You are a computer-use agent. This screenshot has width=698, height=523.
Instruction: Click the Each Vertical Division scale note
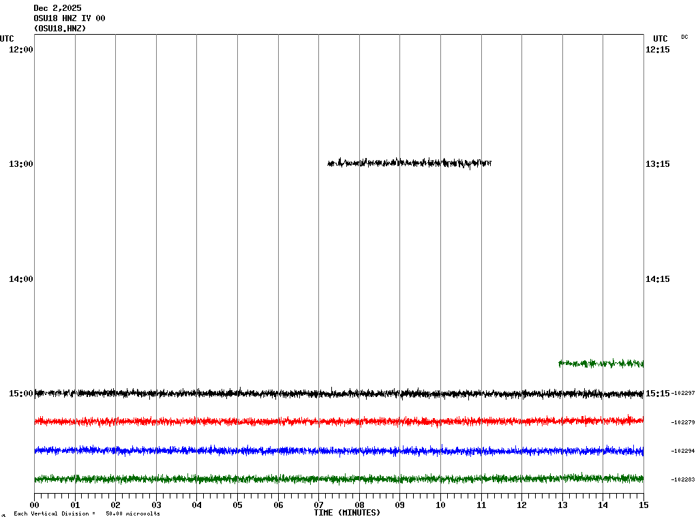[87, 513]
